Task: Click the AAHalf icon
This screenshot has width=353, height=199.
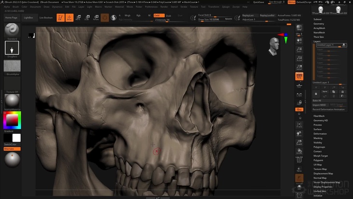Action: click(x=299, y=67)
